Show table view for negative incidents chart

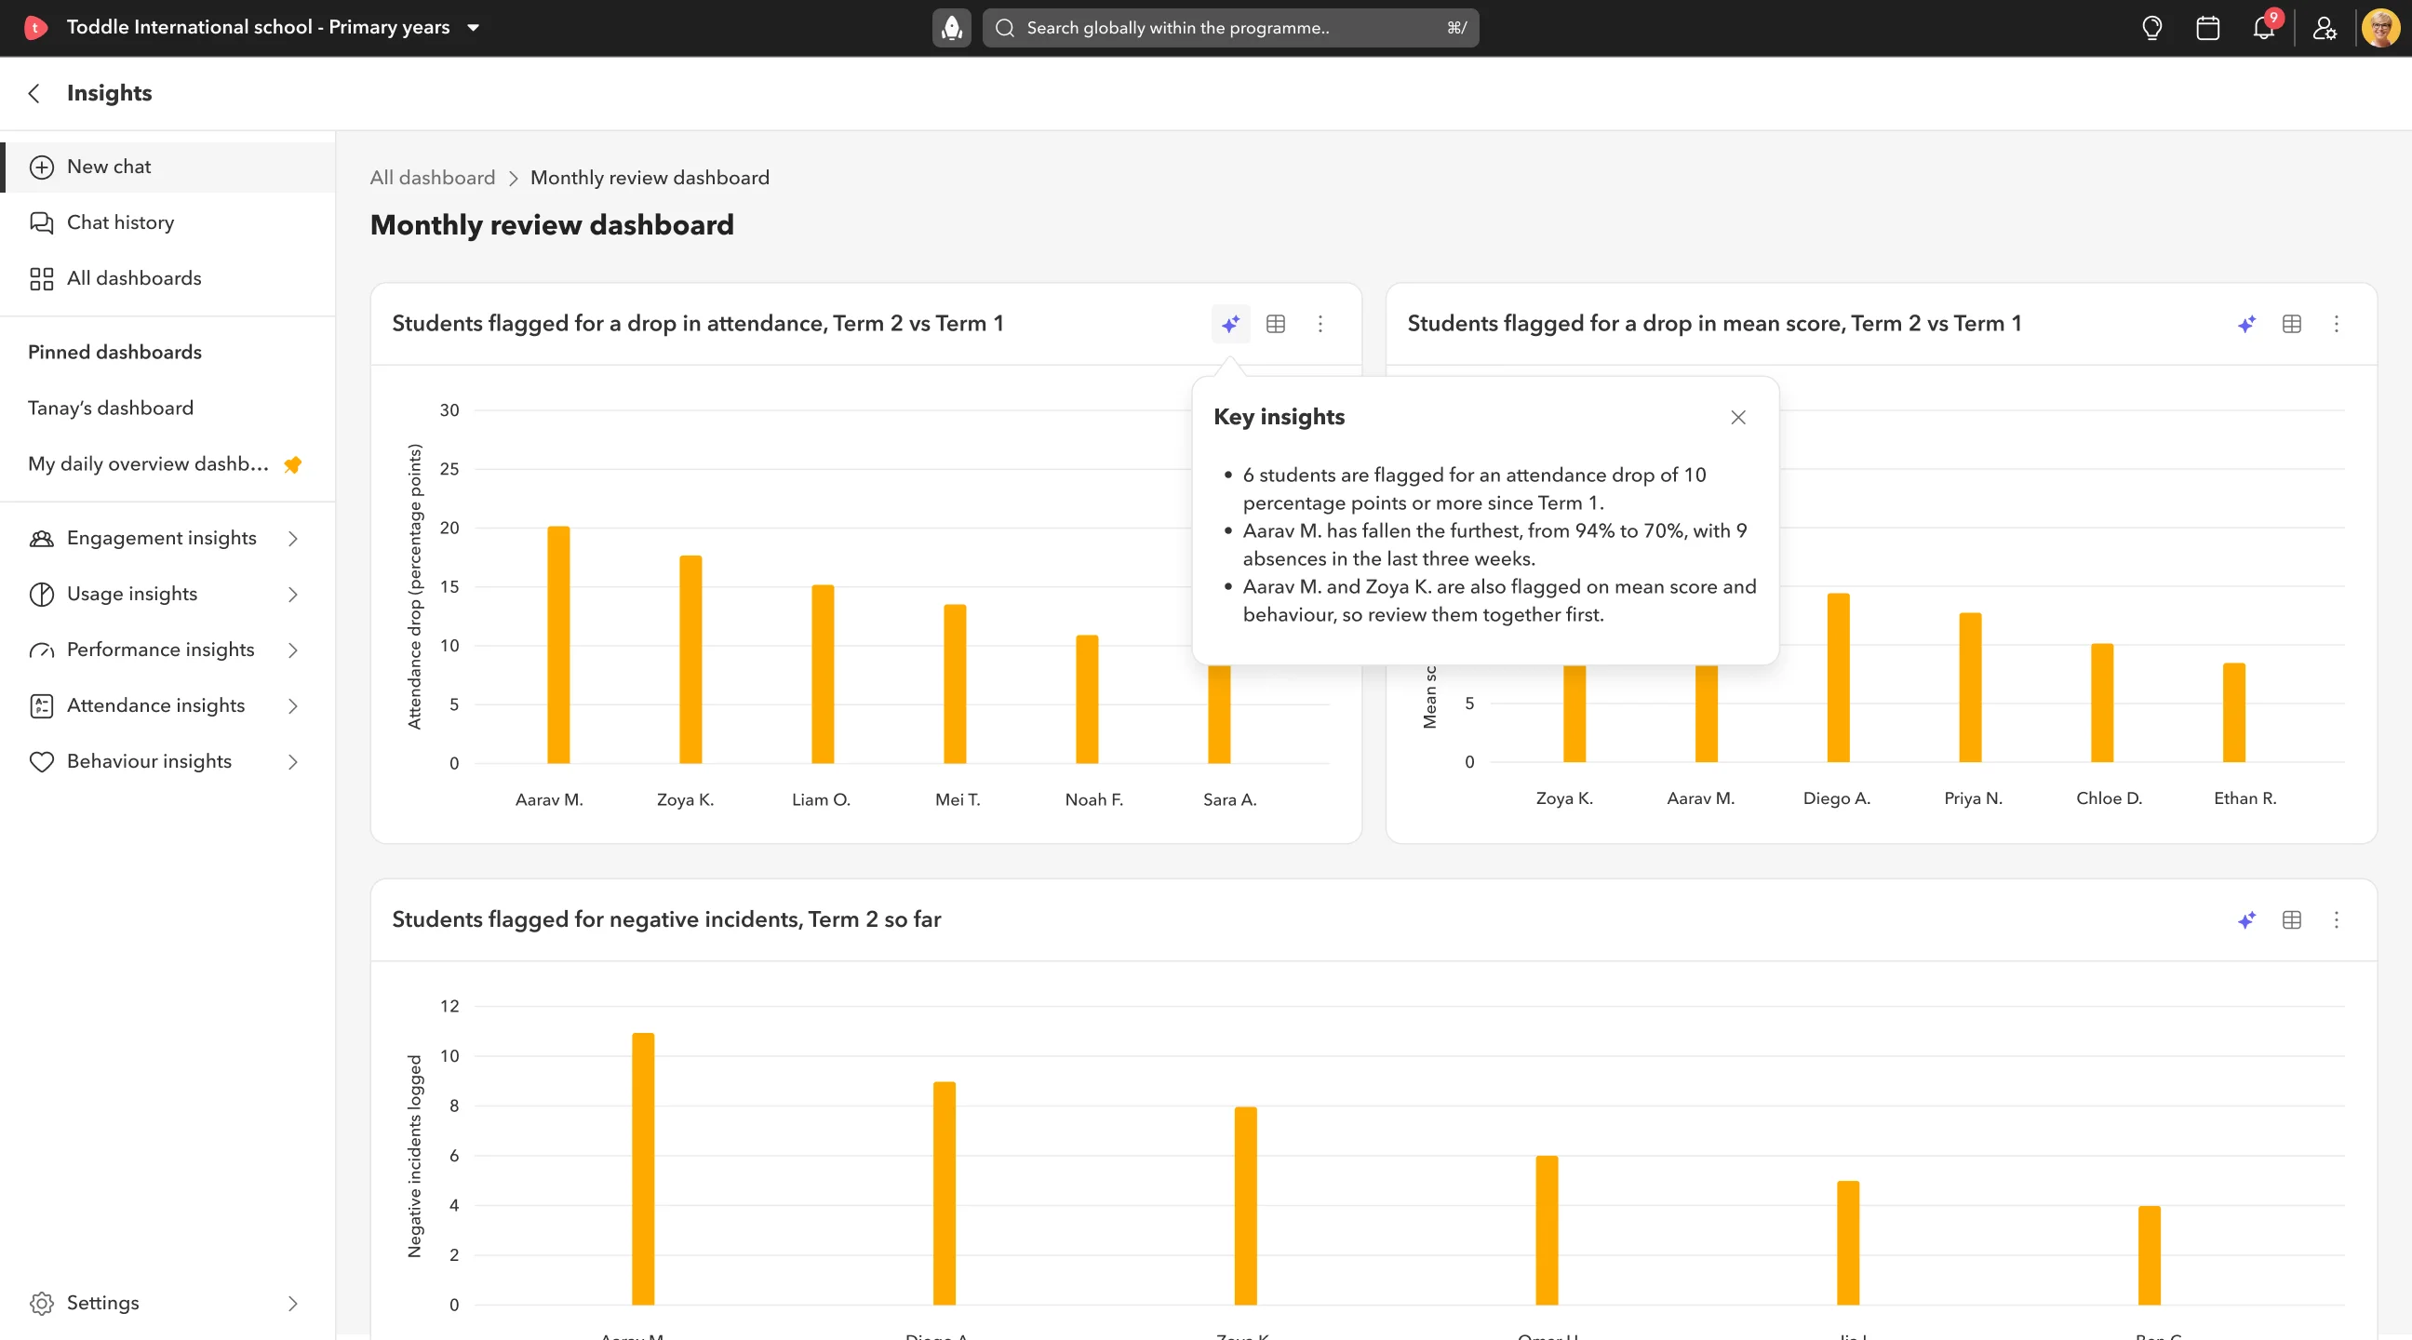2291,919
